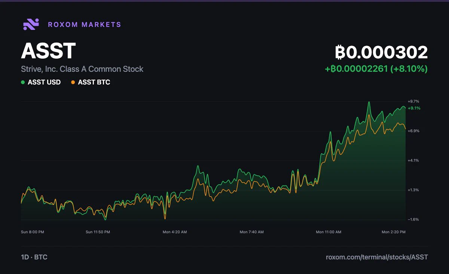Toggle the ASST BTC legend entry
This screenshot has width=449, height=274.
click(x=91, y=82)
